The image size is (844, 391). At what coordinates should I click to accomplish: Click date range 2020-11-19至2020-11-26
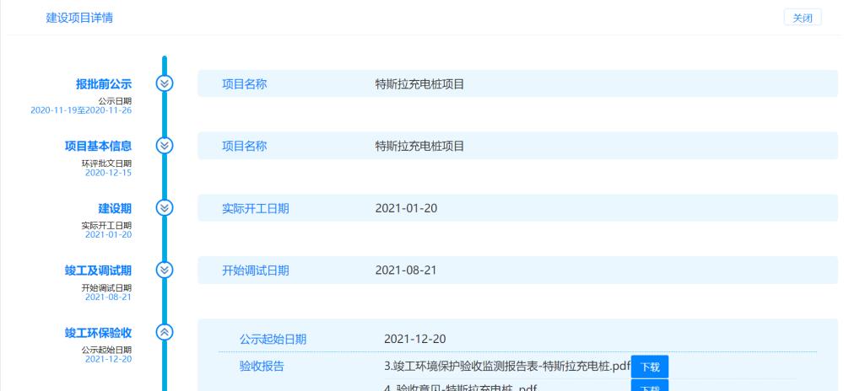(x=81, y=110)
